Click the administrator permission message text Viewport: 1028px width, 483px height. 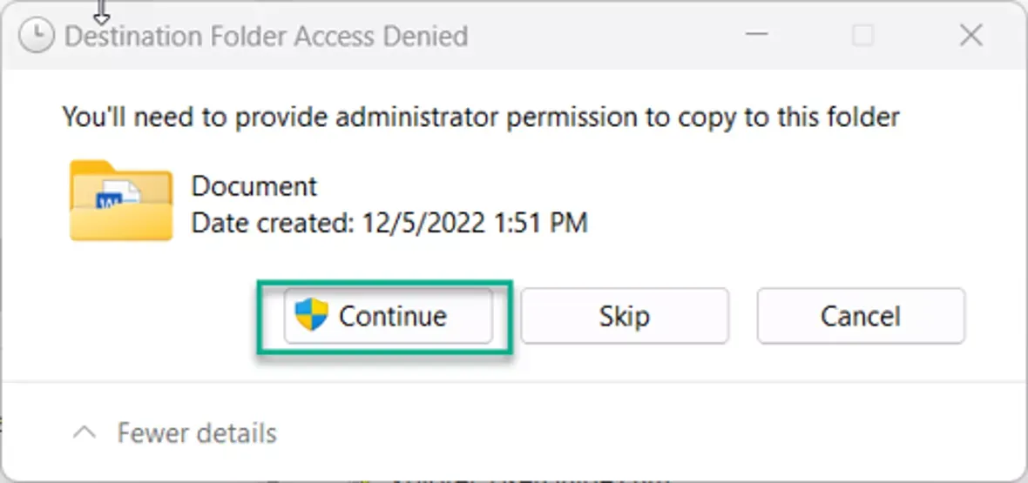pyautogui.click(x=481, y=117)
